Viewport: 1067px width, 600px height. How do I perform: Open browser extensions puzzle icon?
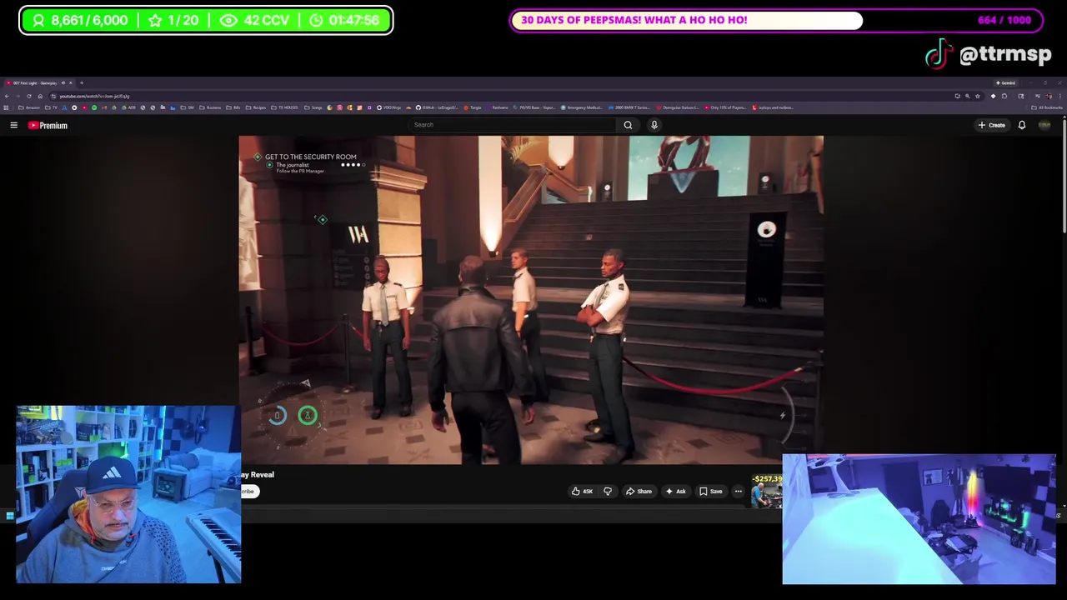pyautogui.click(x=1004, y=96)
